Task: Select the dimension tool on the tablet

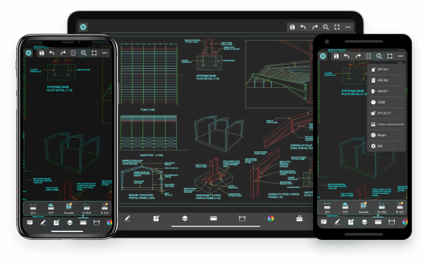Action: [x=242, y=218]
